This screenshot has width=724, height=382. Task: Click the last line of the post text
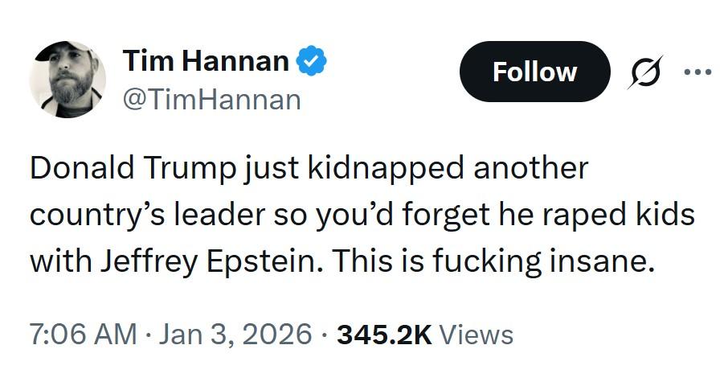point(337,260)
